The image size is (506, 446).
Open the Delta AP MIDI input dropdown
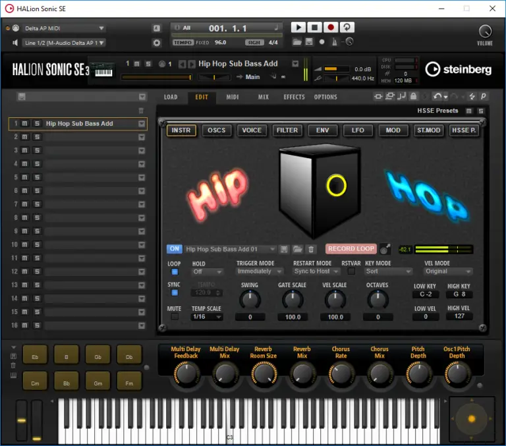[x=64, y=28]
